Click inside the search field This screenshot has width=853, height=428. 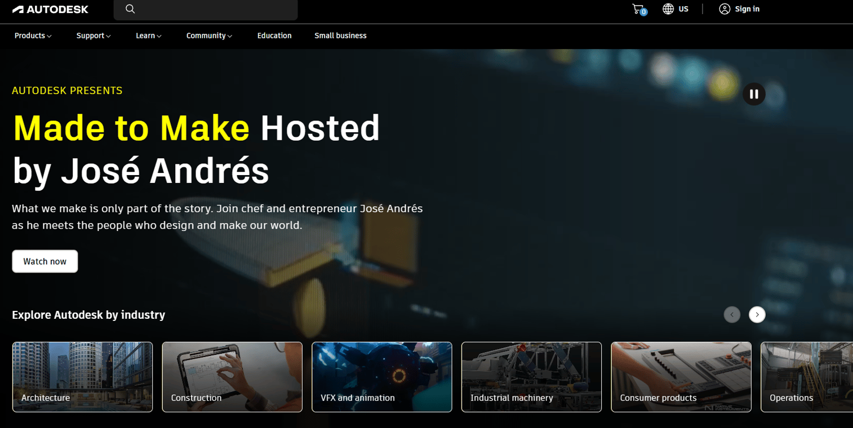[x=206, y=10]
